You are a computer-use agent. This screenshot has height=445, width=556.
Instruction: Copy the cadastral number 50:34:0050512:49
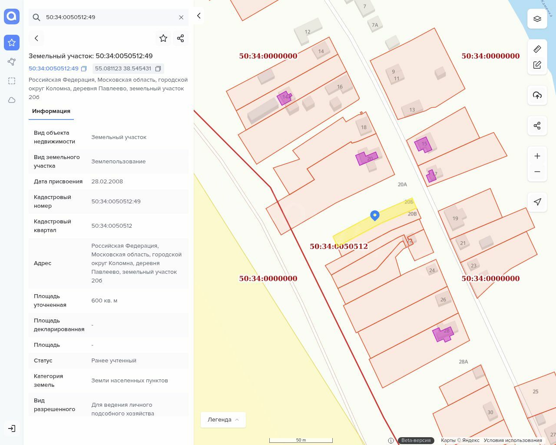[x=84, y=69]
